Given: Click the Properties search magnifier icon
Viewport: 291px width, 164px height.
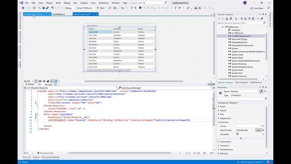Looking at the screenshot, I should 266,98.
